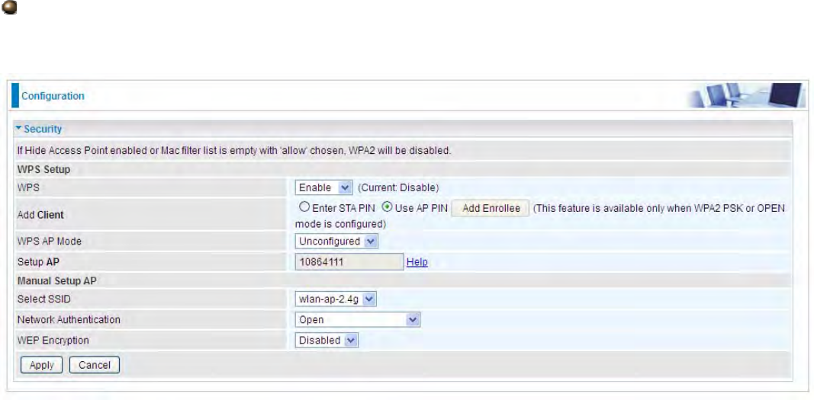Open the Select SSID dropdown

click(336, 299)
